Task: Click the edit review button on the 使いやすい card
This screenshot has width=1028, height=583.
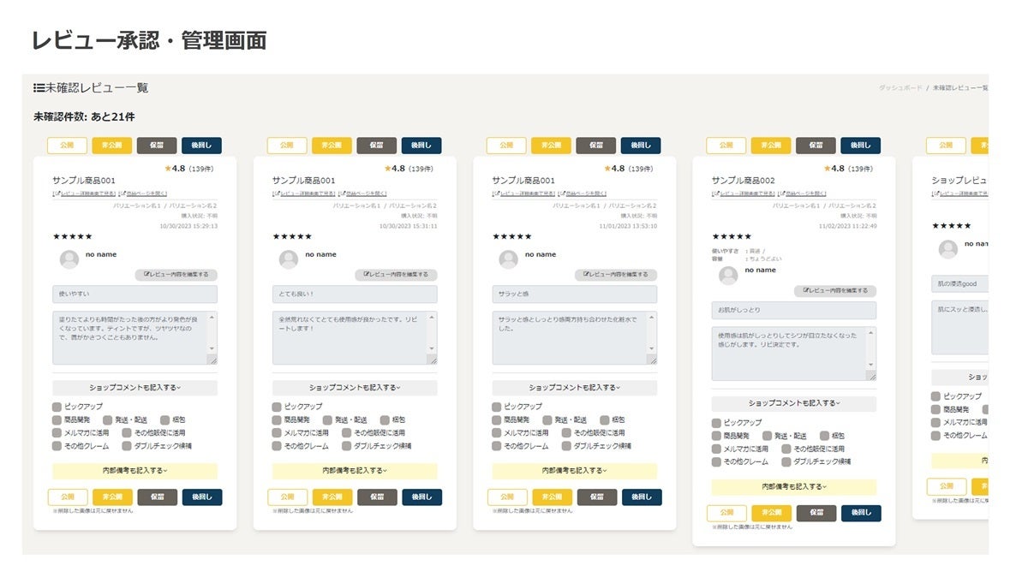Action: tap(176, 275)
